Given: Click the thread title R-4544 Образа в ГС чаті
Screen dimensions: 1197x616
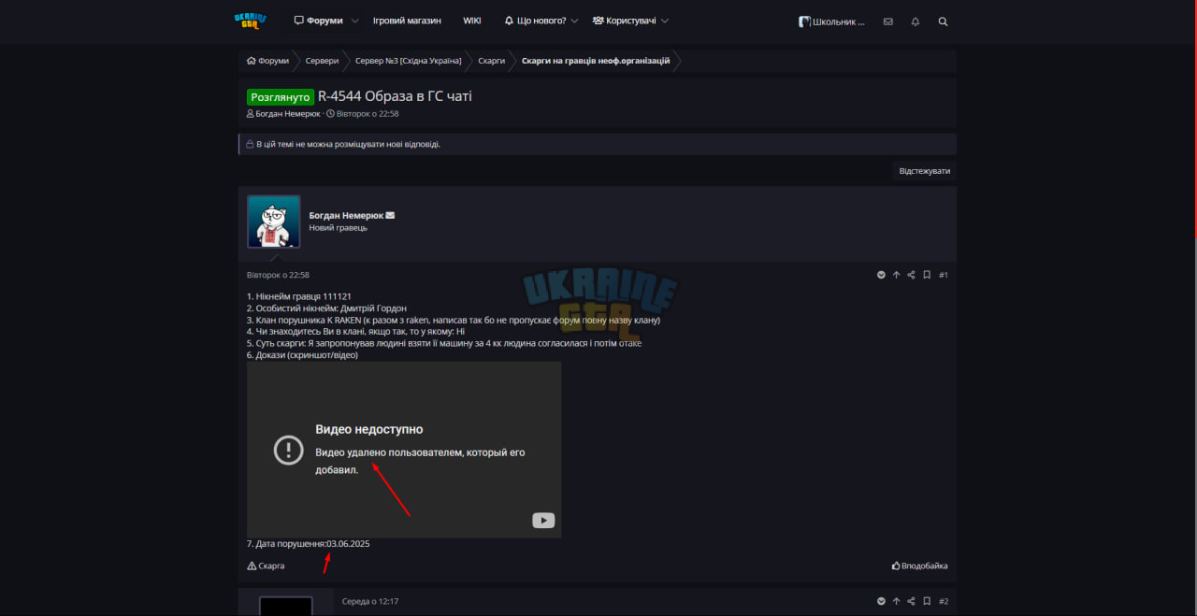Looking at the screenshot, I should [x=395, y=96].
